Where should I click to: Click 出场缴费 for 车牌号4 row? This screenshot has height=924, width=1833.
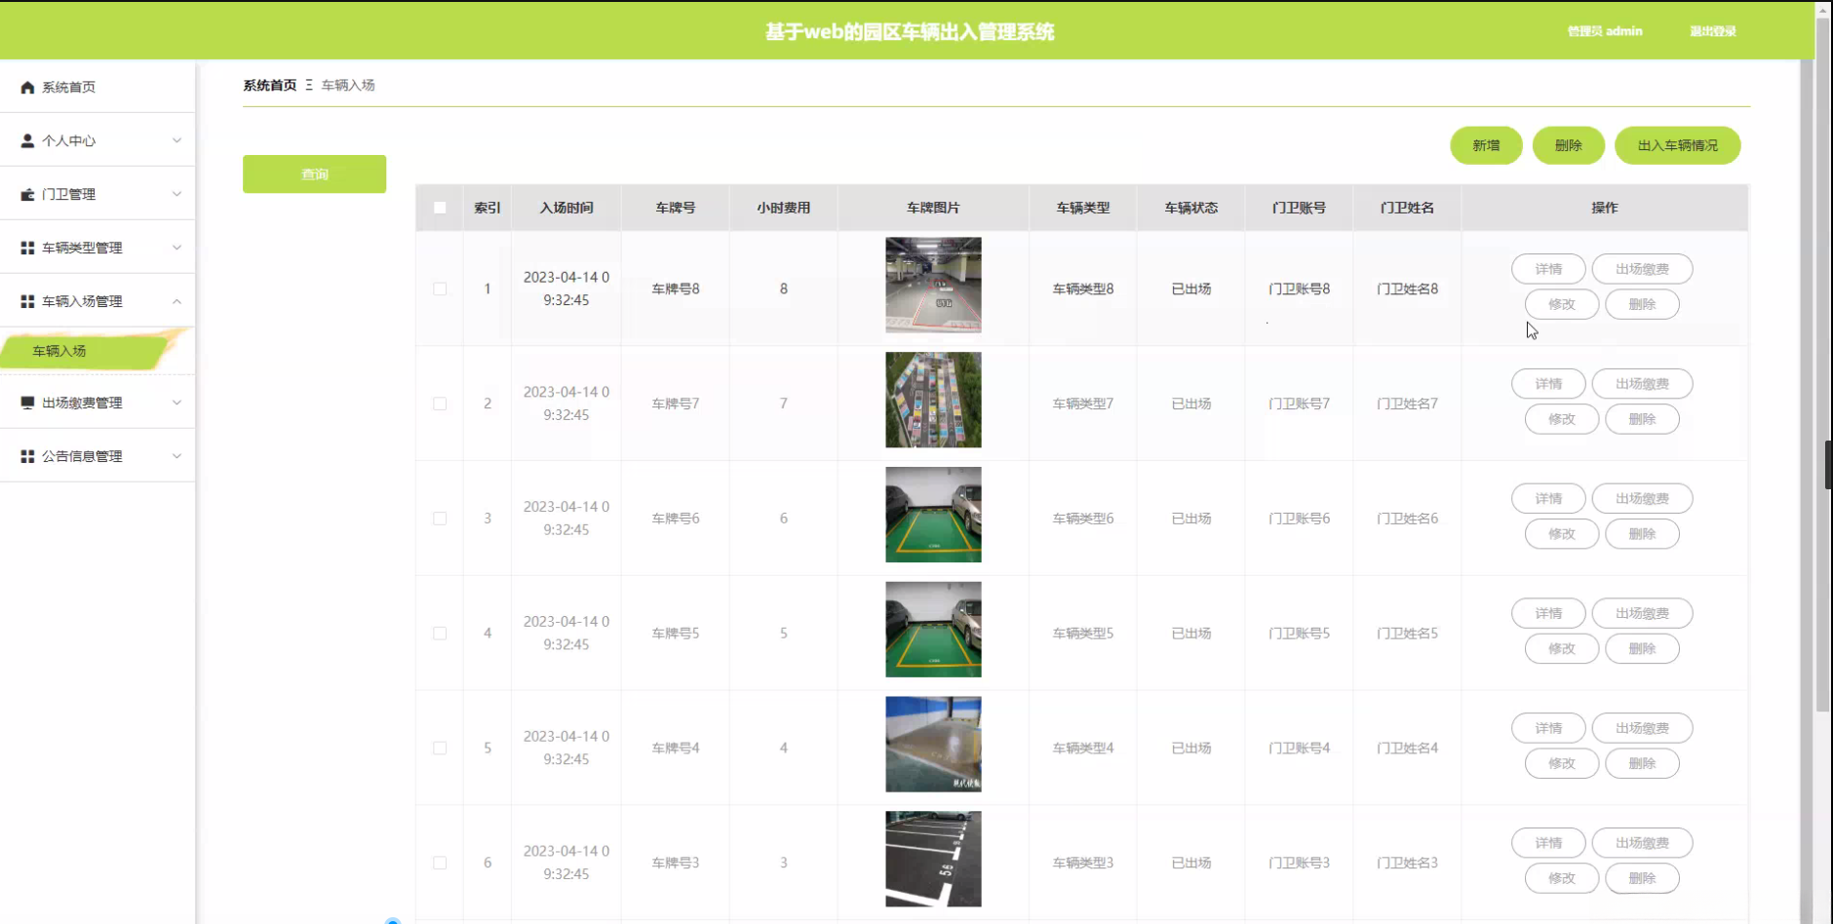1642,728
